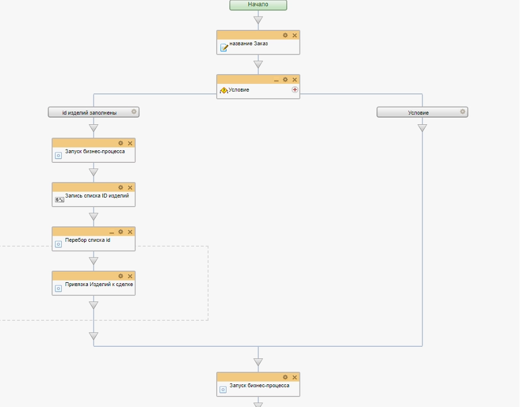
Task: Open gear on the right "Условие" branch header
Action: [x=463, y=112]
